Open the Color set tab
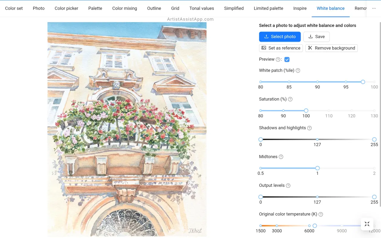Screen dimensions: 381x238 (14, 8)
